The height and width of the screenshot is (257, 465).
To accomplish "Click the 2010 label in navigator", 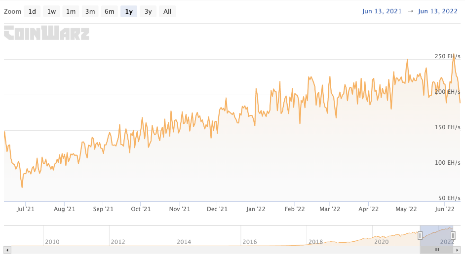I will tap(52, 242).
